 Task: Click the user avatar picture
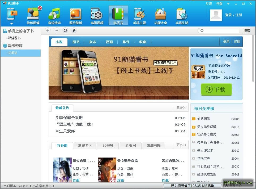click(216, 15)
